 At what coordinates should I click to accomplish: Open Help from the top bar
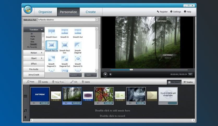[x=187, y=12]
